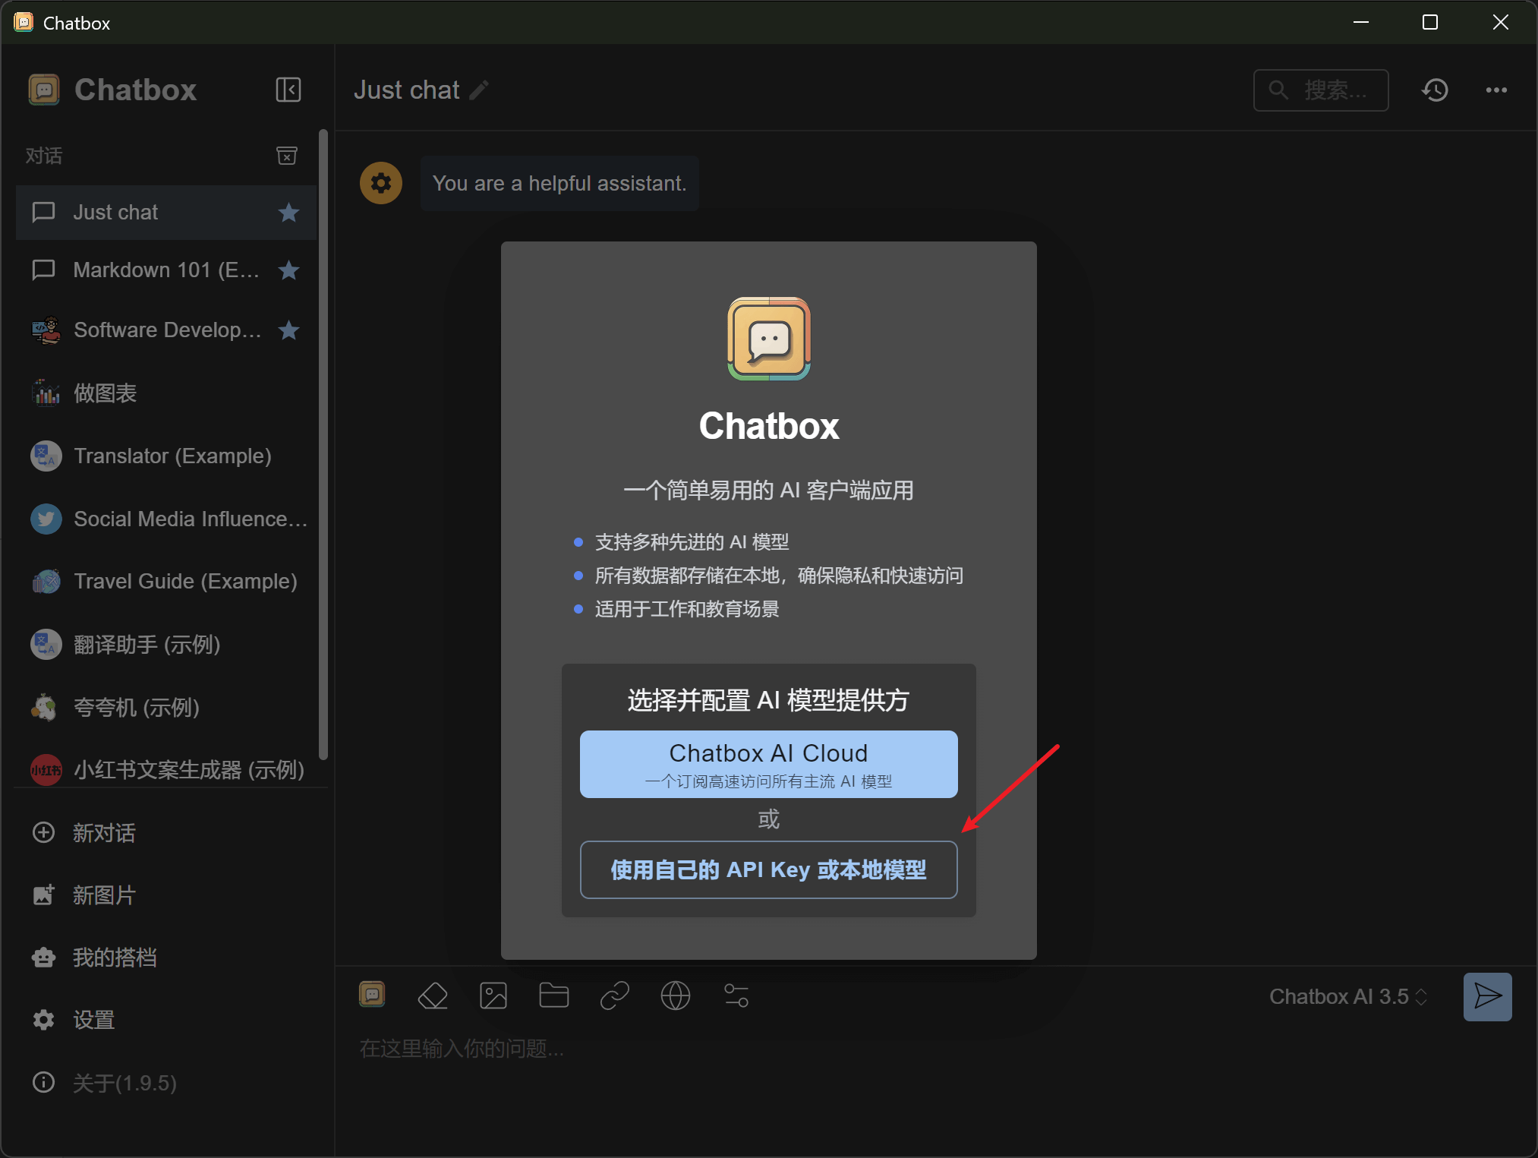Click the eraser clear-messages icon
1538x1158 pixels.
tap(433, 996)
